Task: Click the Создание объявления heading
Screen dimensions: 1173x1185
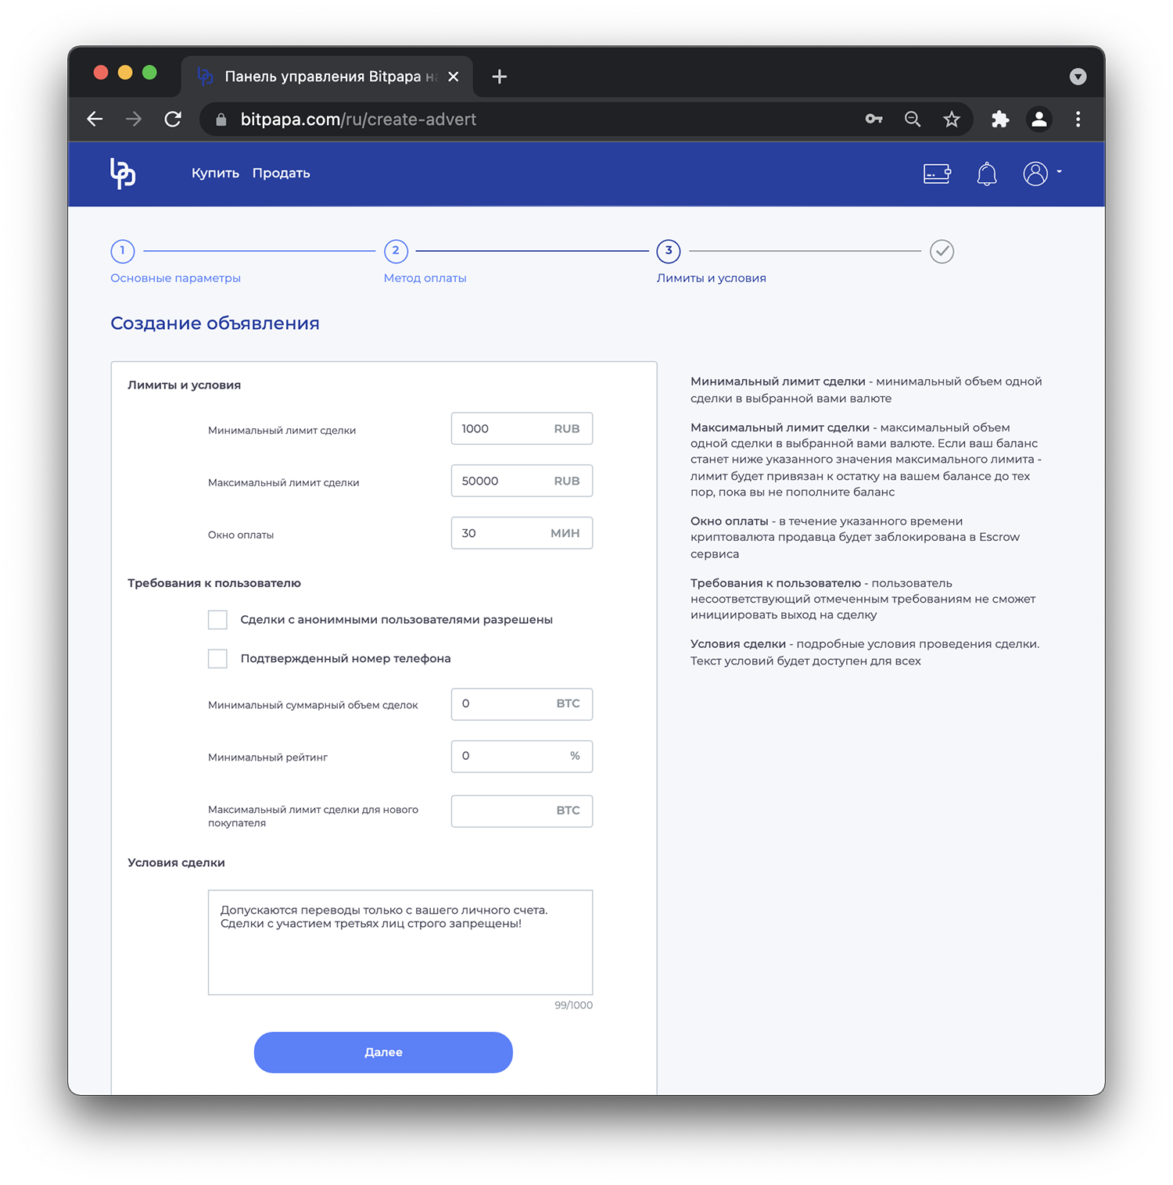Action: 215,324
